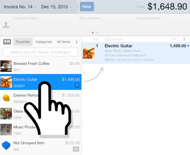The width and height of the screenshot is (190, 155).
Task: Tap the 1,499.00 extended amount
Action: coord(178,46)
